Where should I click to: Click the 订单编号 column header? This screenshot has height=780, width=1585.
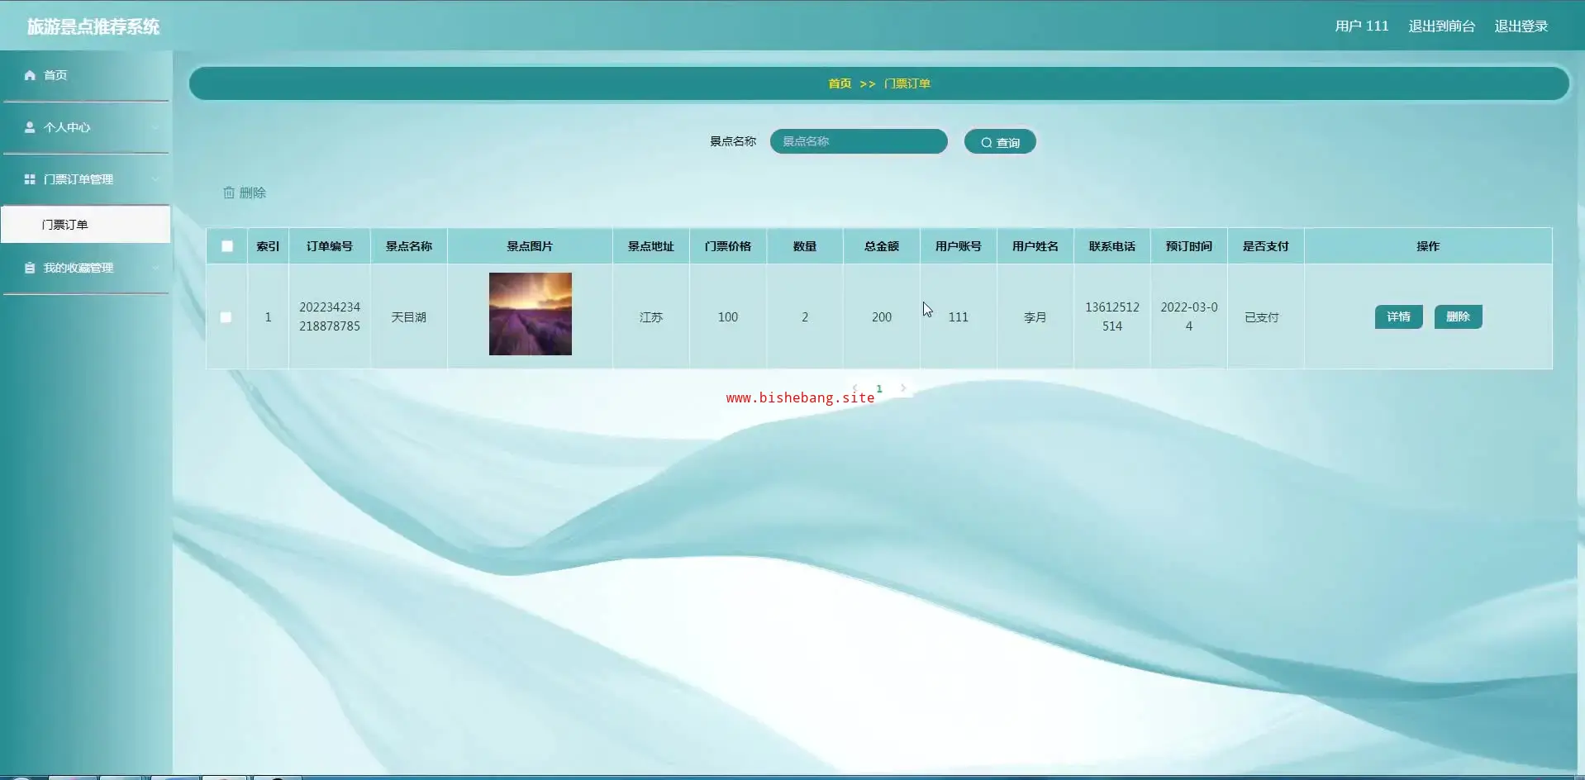330,246
